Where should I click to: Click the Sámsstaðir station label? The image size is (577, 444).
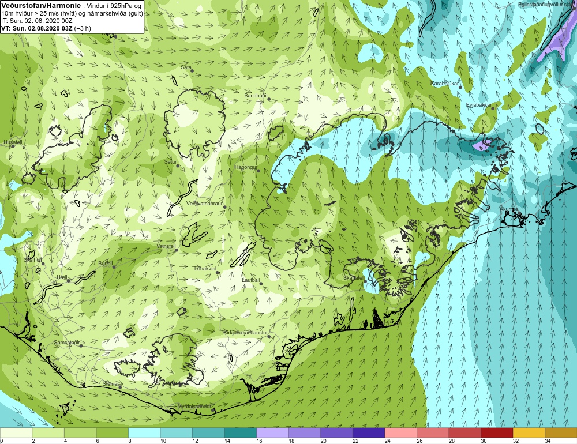coord(66,343)
